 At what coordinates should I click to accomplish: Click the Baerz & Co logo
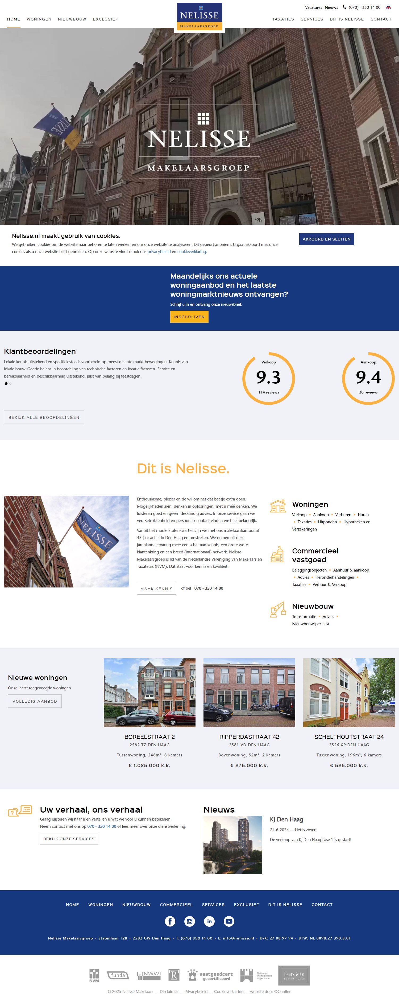pos(294,975)
